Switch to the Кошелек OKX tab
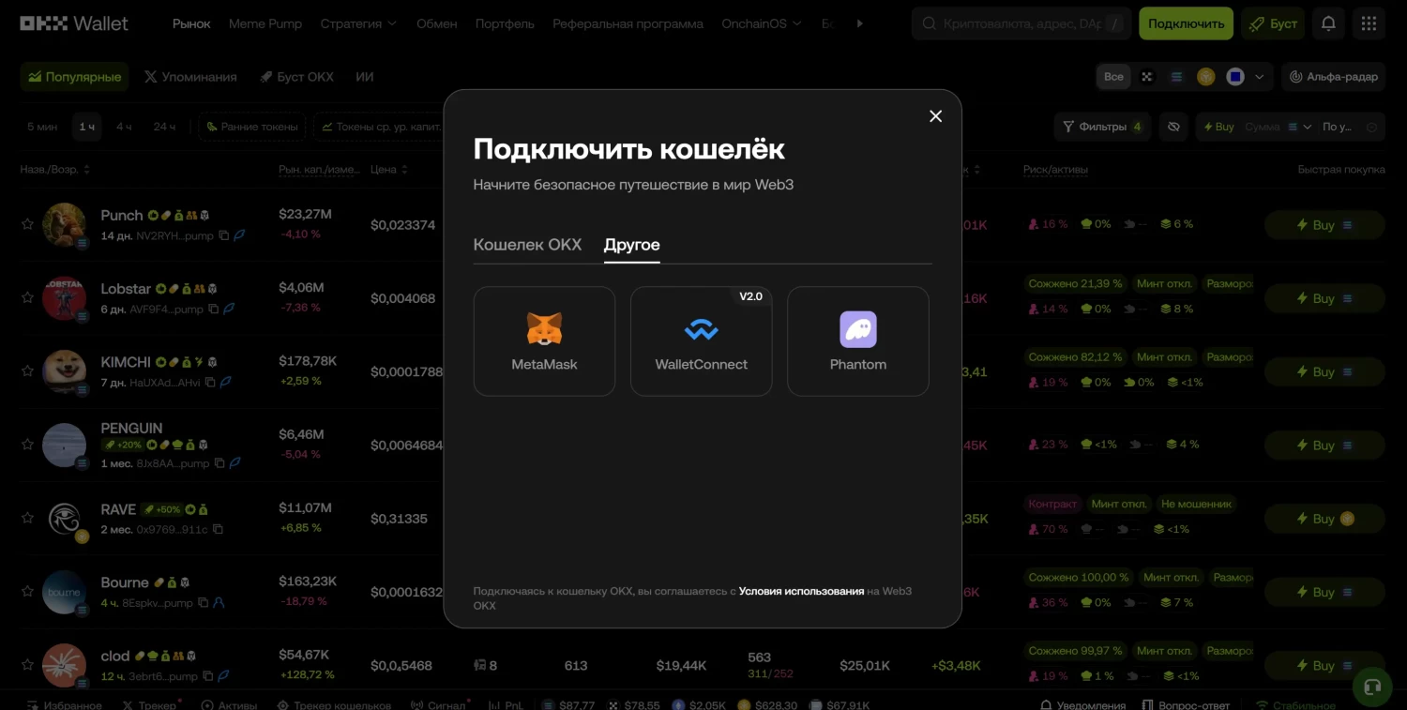 (527, 245)
